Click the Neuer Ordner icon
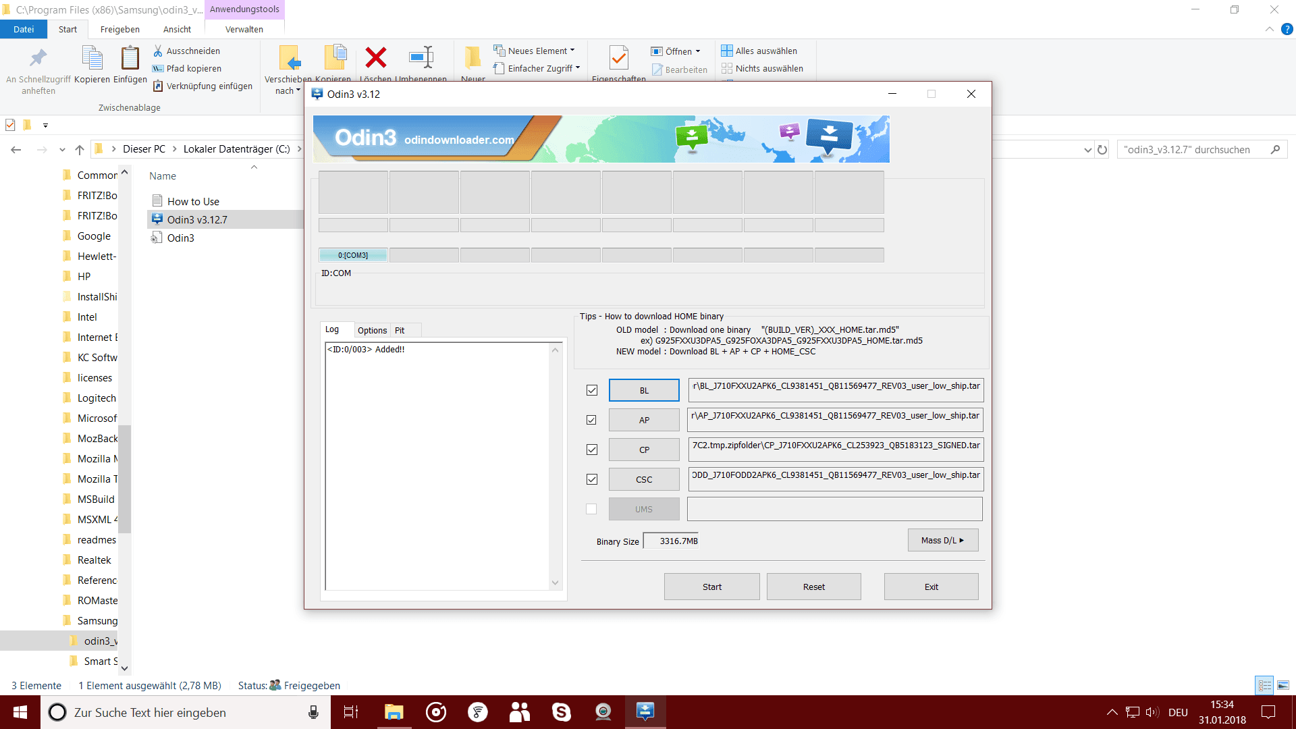 473,57
